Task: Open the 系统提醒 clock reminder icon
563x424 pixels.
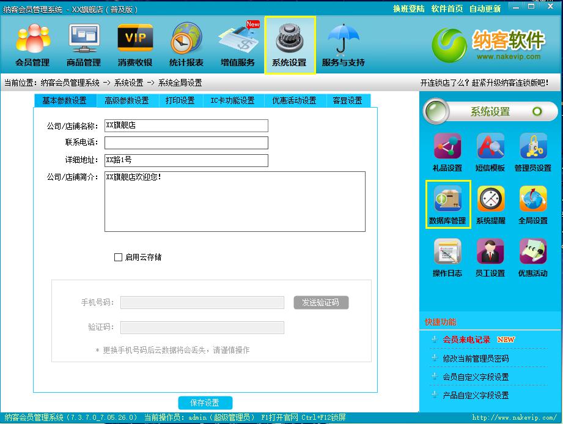Action: coord(490,204)
